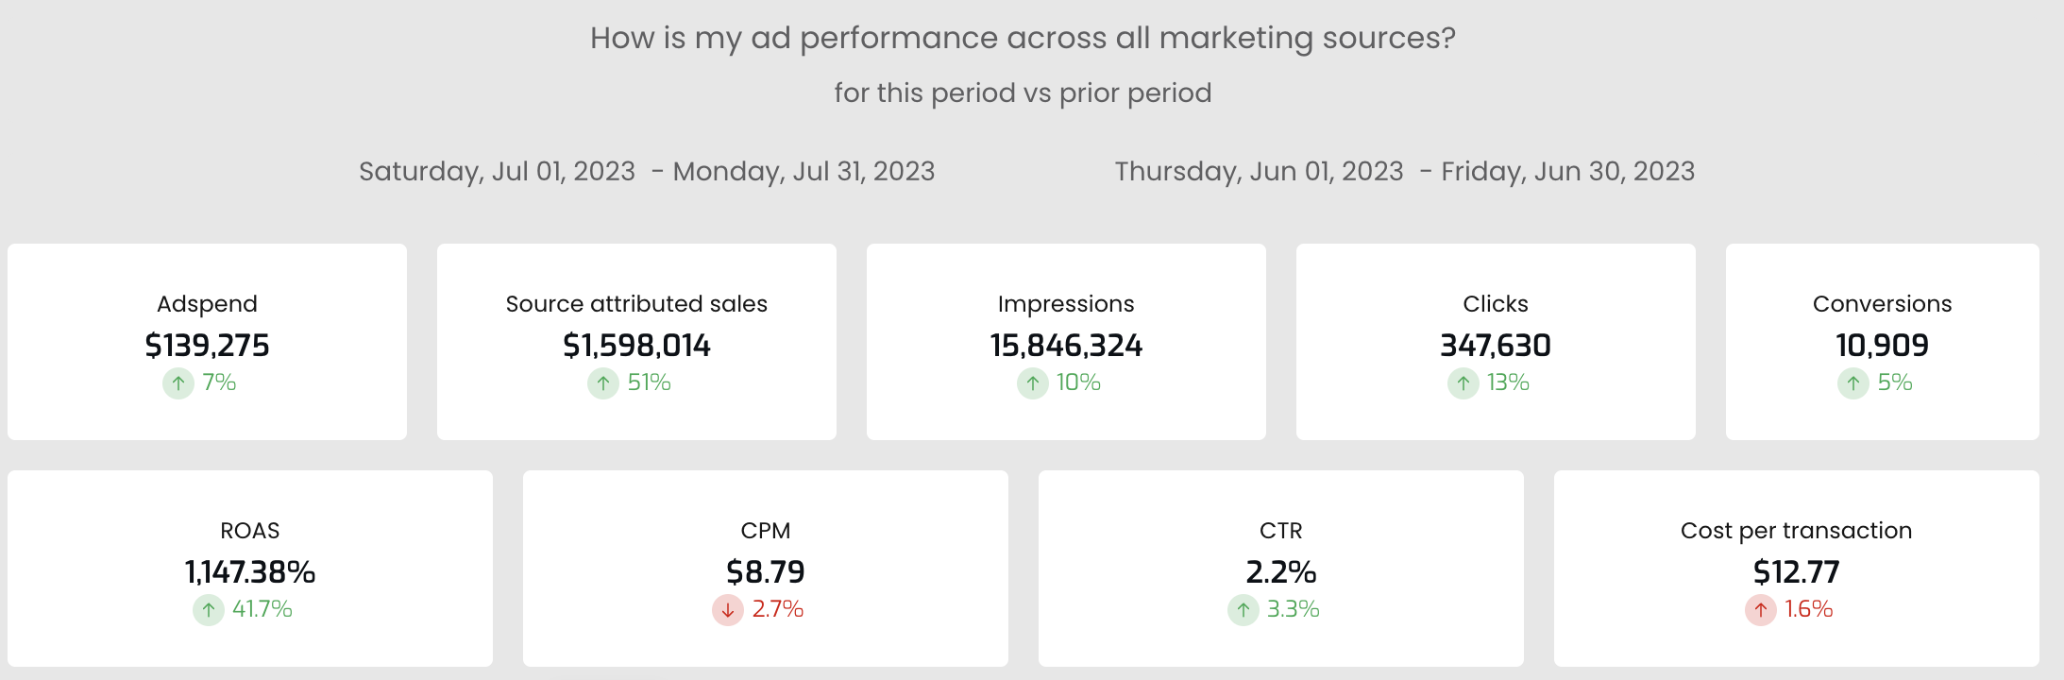
Task: Select the CPM value $8.79
Action: pos(766,572)
